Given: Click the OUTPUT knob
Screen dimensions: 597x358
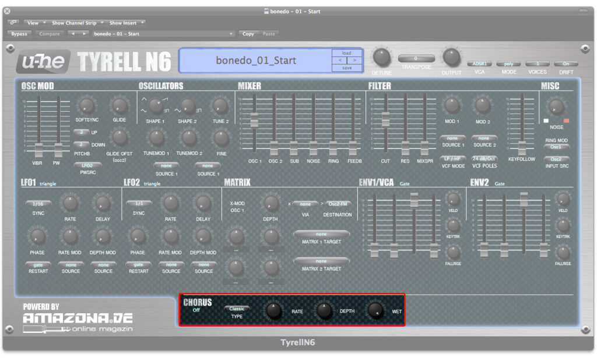Looking at the screenshot, I should tap(451, 58).
